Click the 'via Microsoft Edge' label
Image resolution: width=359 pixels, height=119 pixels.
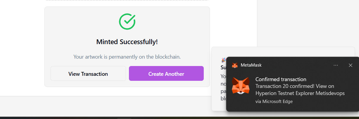point(274,102)
